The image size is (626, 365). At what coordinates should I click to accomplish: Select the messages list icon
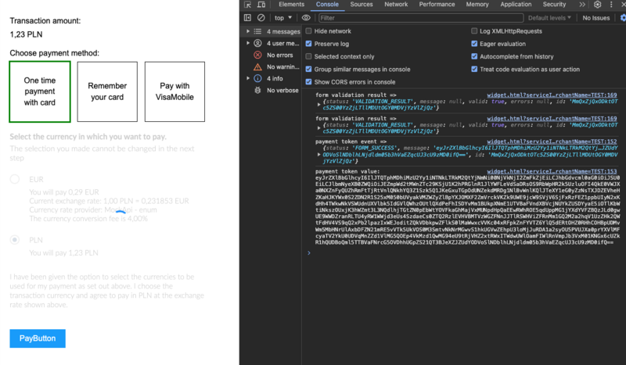[x=258, y=31]
